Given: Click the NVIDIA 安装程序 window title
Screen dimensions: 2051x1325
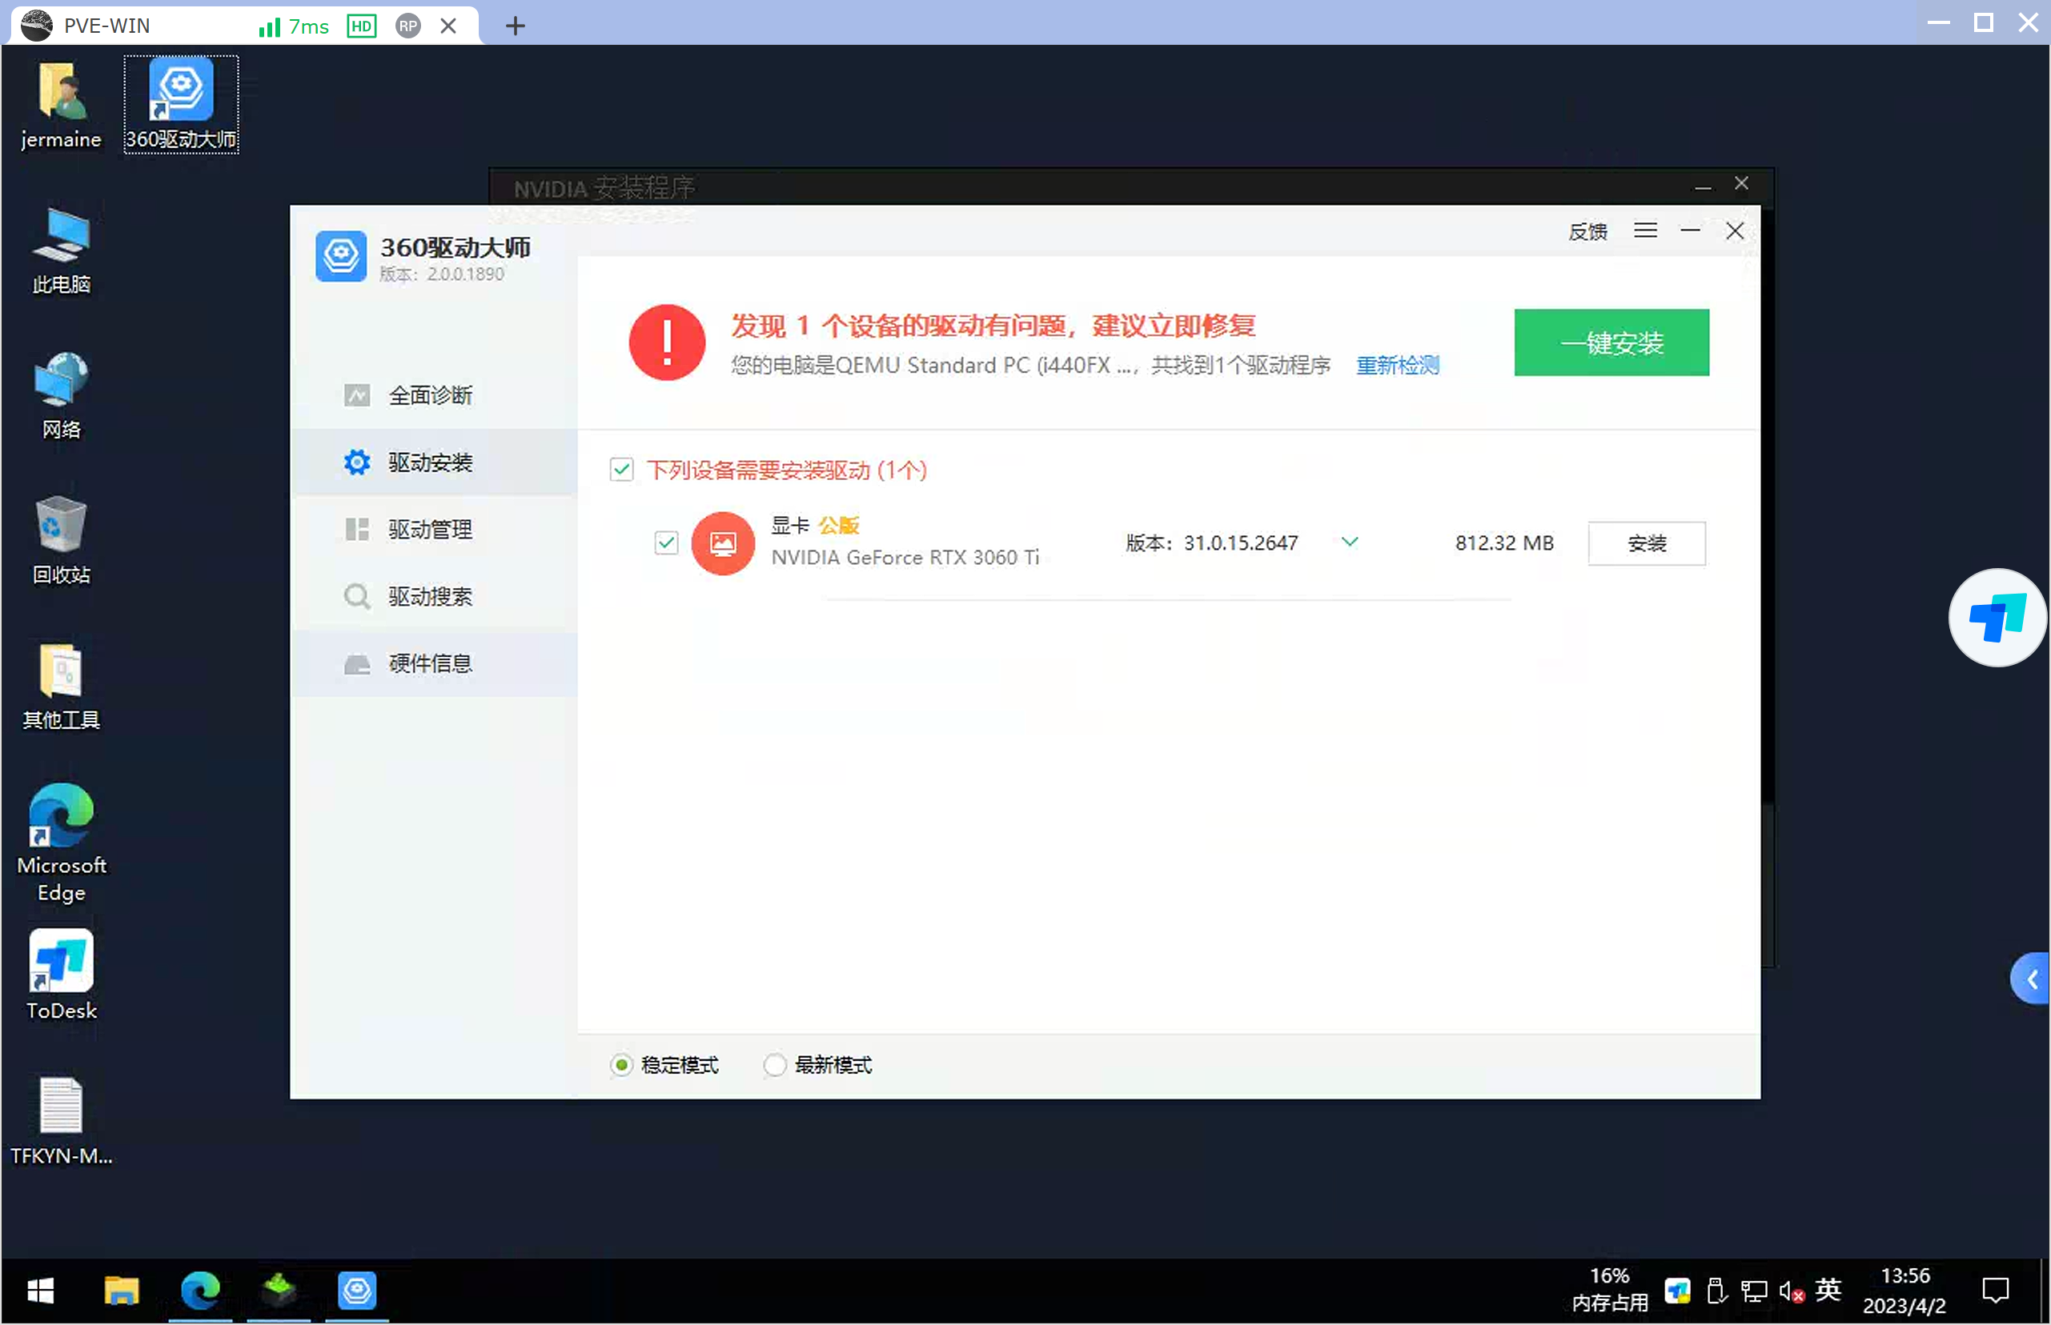Looking at the screenshot, I should [x=604, y=187].
